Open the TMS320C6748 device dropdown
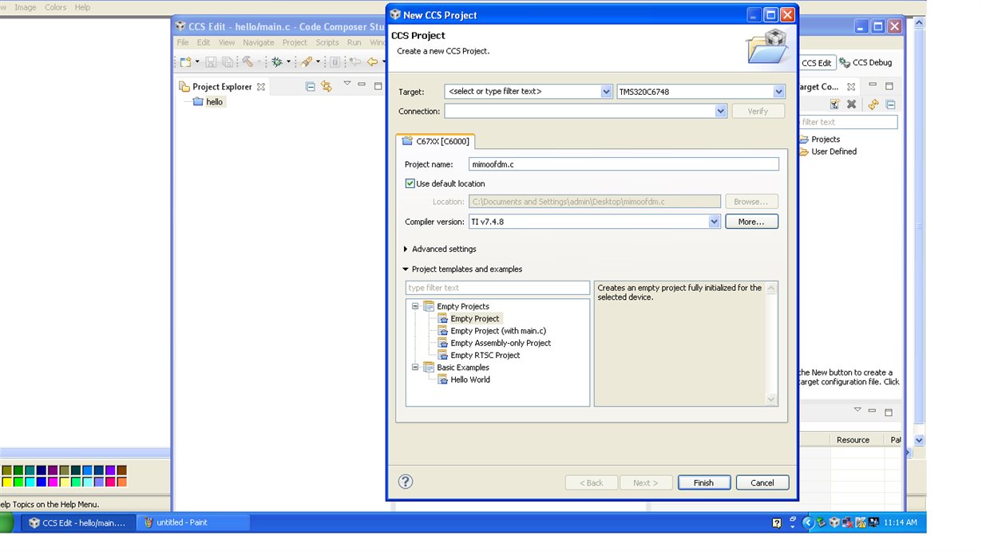The image size is (982, 551). coord(779,92)
